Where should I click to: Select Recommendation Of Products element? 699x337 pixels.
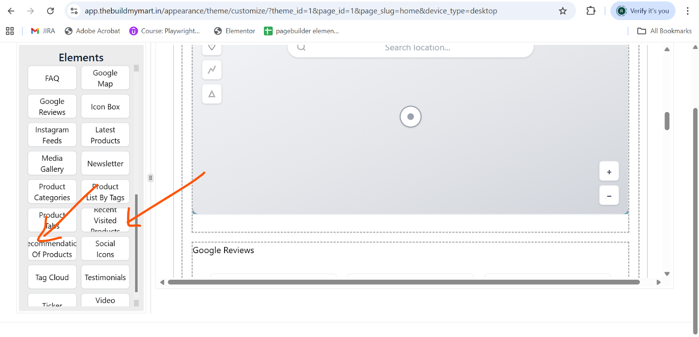pos(52,249)
